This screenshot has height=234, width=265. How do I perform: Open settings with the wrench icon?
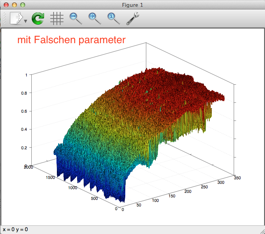[132, 18]
